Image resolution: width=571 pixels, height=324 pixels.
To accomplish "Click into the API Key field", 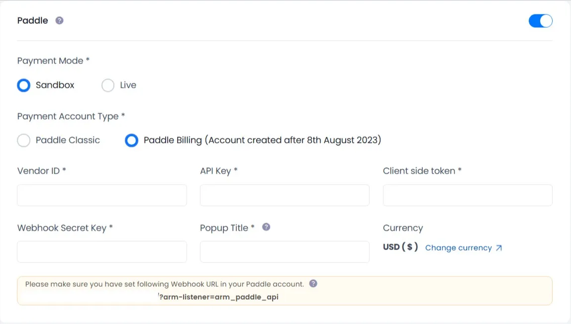I will tap(285, 195).
